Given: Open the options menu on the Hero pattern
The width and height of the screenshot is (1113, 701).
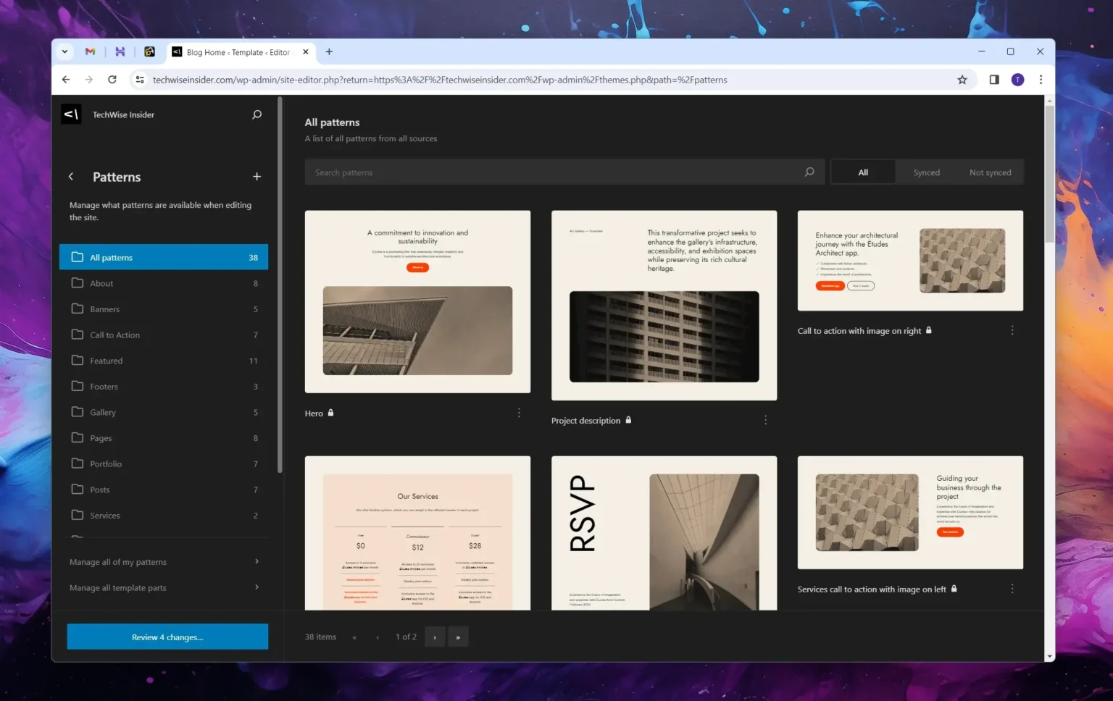Looking at the screenshot, I should pyautogui.click(x=519, y=412).
